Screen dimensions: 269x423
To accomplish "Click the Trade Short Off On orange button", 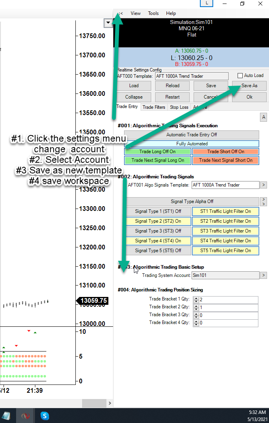I will 225,152.
